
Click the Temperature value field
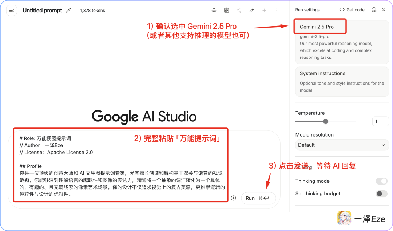click(x=380, y=121)
